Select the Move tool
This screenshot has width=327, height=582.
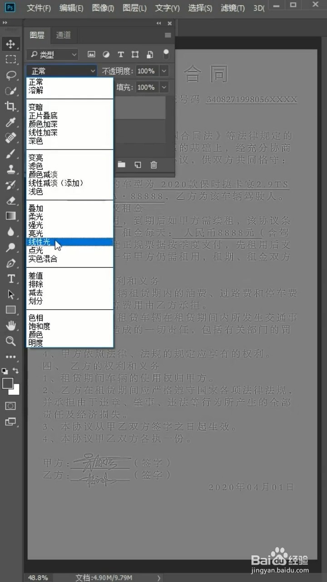pos(10,44)
